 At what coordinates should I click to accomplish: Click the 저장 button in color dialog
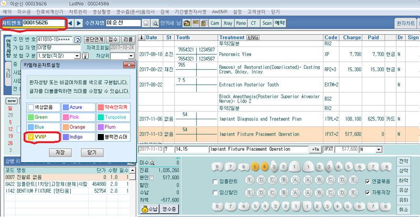point(60,152)
